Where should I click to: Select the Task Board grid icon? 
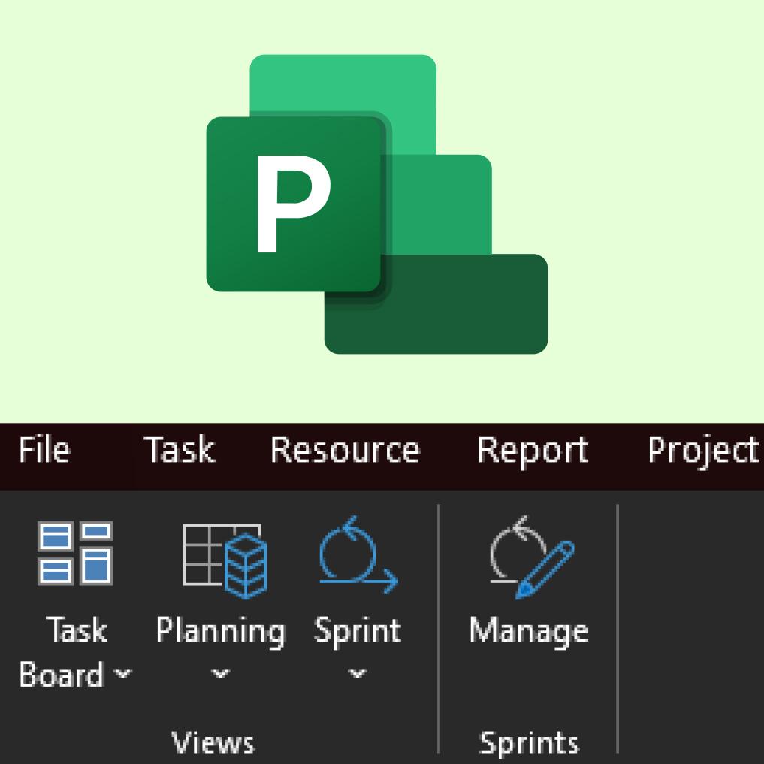[75, 553]
